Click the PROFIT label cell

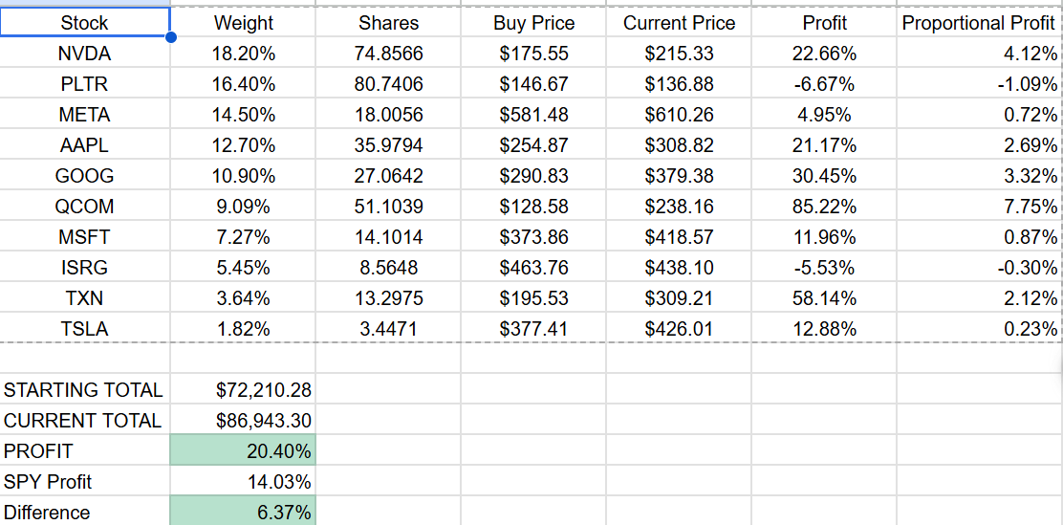[x=85, y=450]
